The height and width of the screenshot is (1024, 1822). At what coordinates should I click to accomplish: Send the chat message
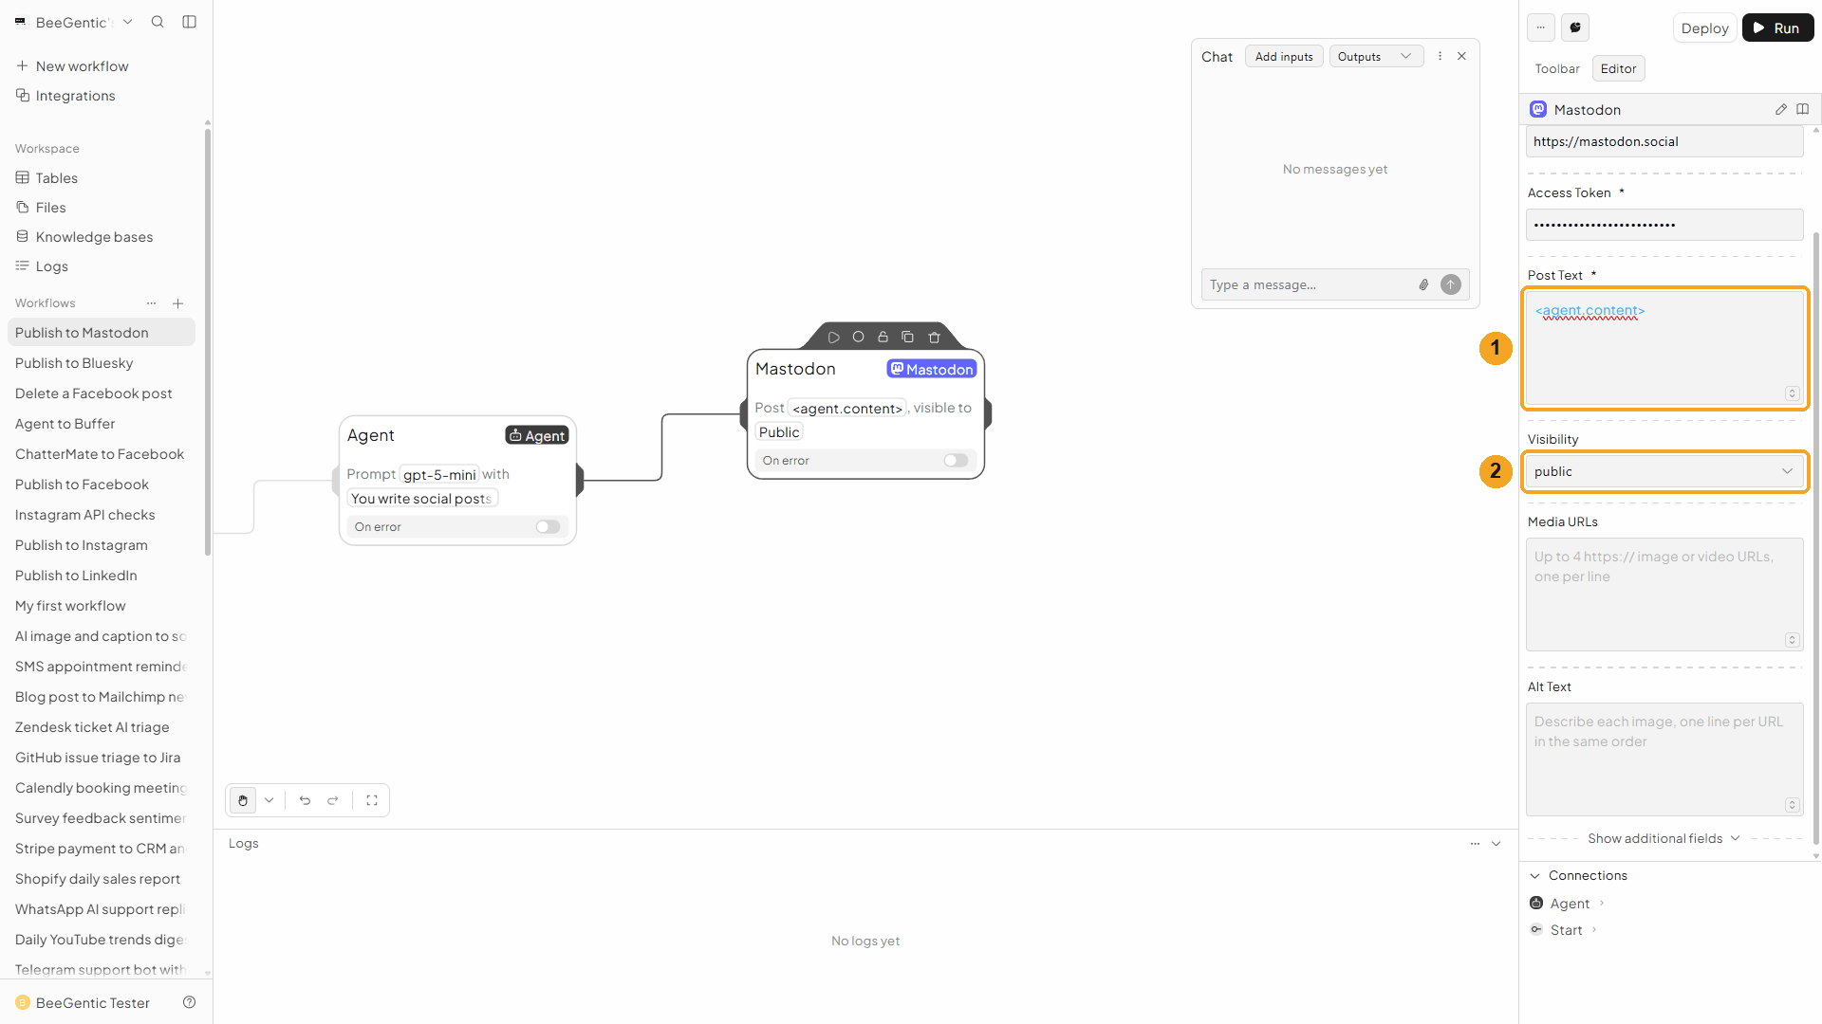point(1451,284)
